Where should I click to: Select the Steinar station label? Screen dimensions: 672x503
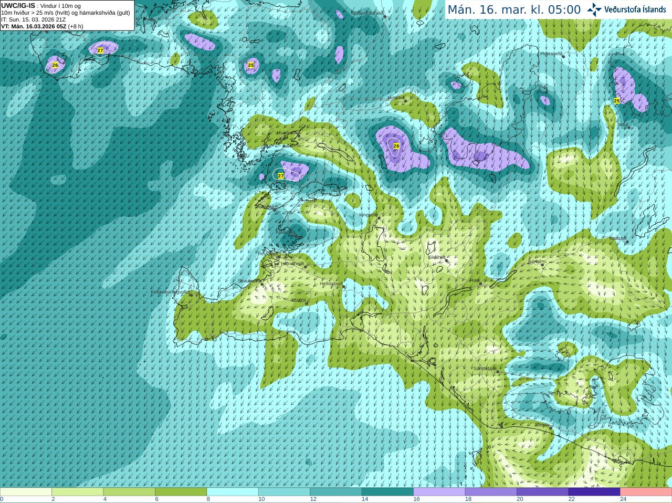tap(542, 425)
